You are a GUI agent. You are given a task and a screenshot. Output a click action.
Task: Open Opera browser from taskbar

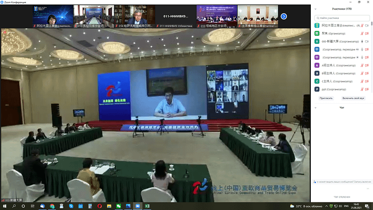tap(99, 206)
